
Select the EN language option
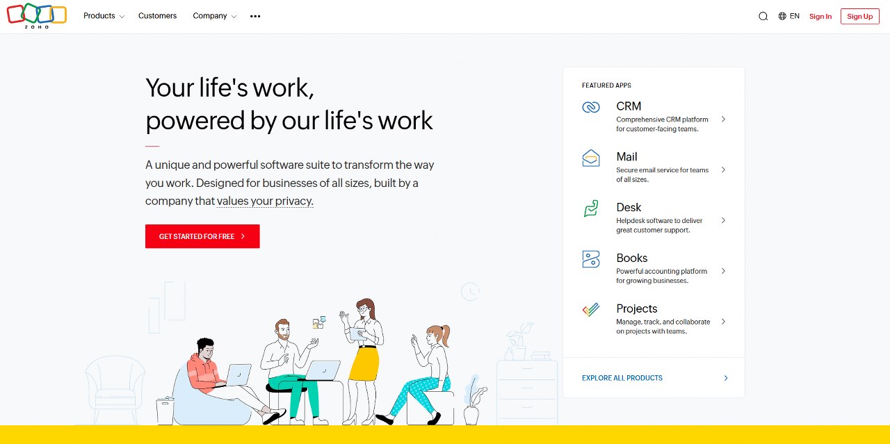tap(795, 16)
